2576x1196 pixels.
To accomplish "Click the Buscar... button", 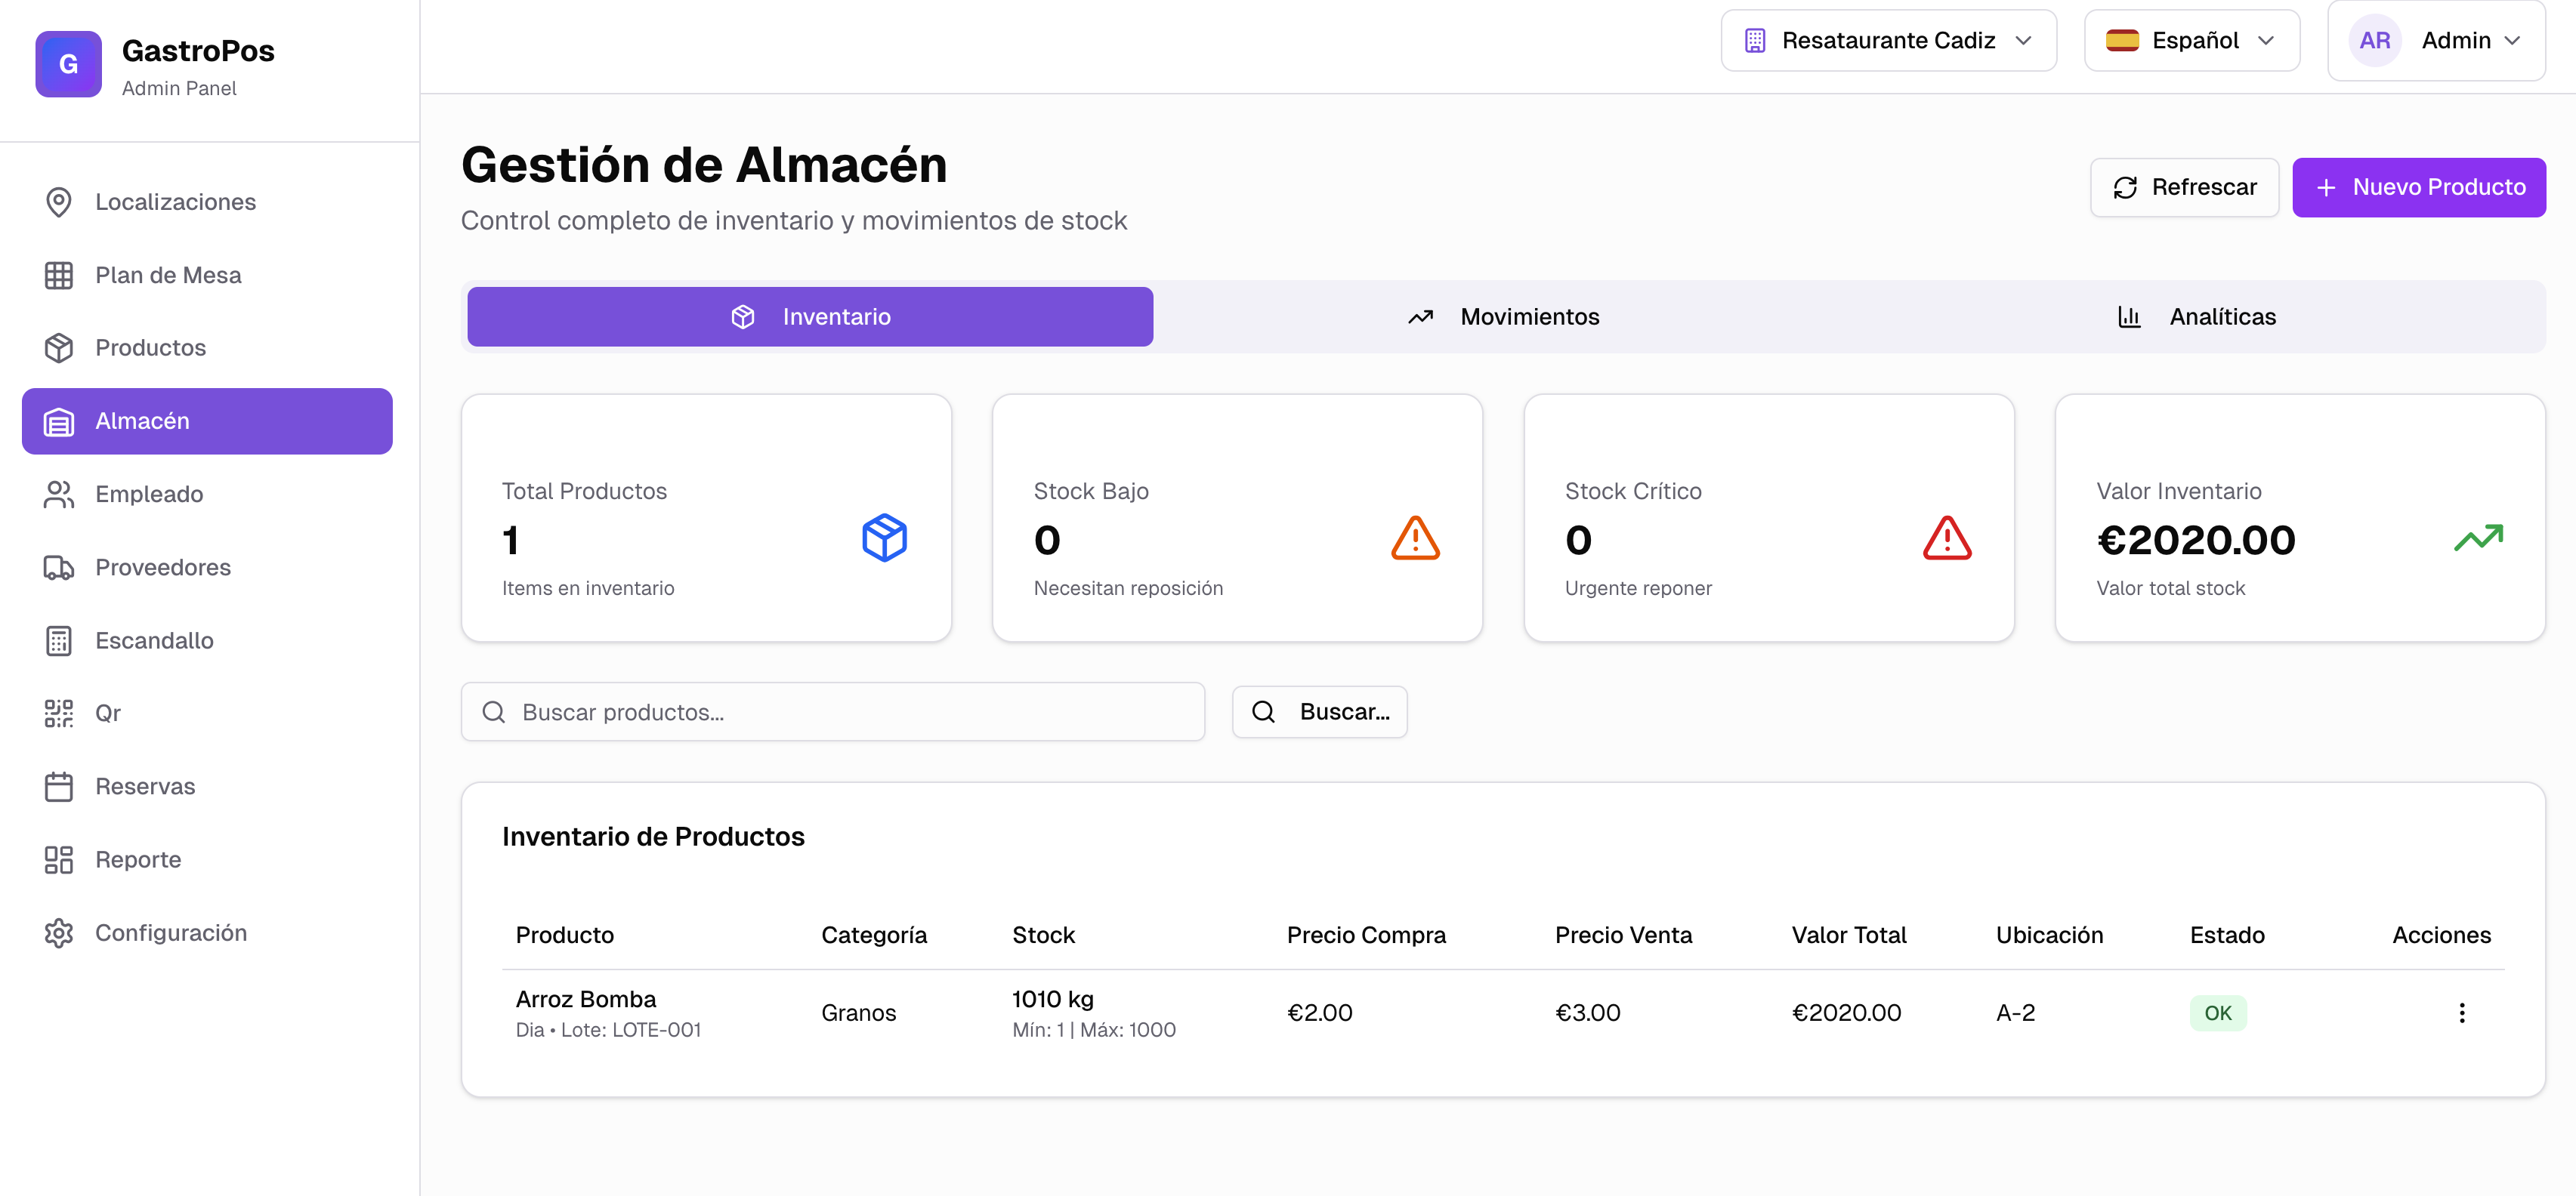I will click(x=1319, y=713).
